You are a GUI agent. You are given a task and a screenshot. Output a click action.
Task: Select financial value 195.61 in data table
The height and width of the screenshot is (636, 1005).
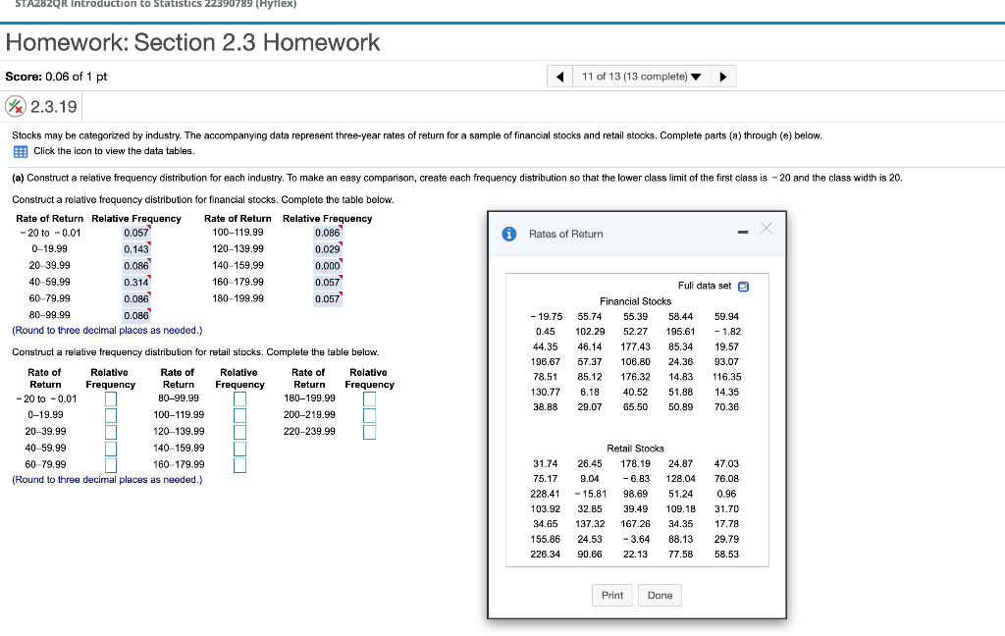[681, 332]
